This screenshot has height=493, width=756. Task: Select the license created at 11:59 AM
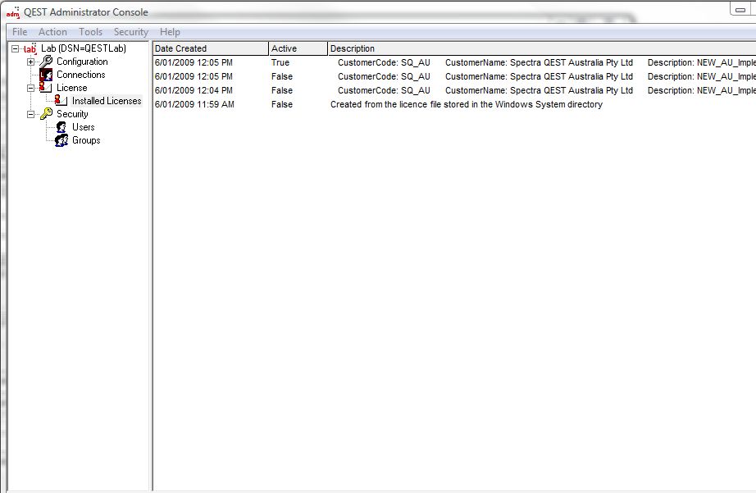pyautogui.click(x=194, y=104)
